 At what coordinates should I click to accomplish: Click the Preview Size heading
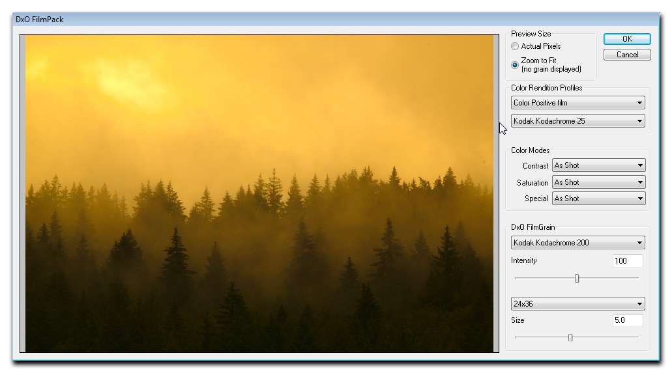pos(531,34)
